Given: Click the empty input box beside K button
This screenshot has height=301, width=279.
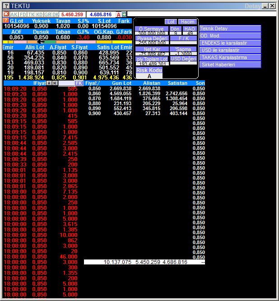Looking at the screenshot, I should (x=66, y=83).
